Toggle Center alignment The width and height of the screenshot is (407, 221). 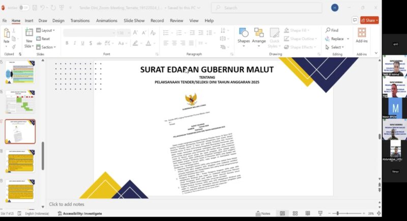[x=175, y=43]
